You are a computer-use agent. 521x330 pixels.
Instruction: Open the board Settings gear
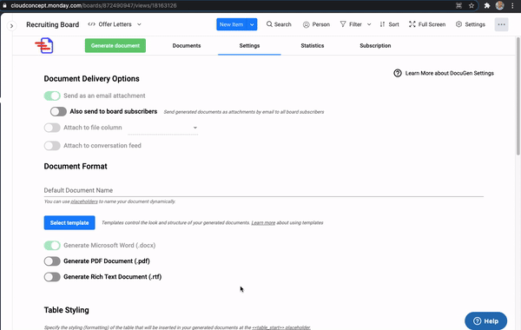(471, 24)
